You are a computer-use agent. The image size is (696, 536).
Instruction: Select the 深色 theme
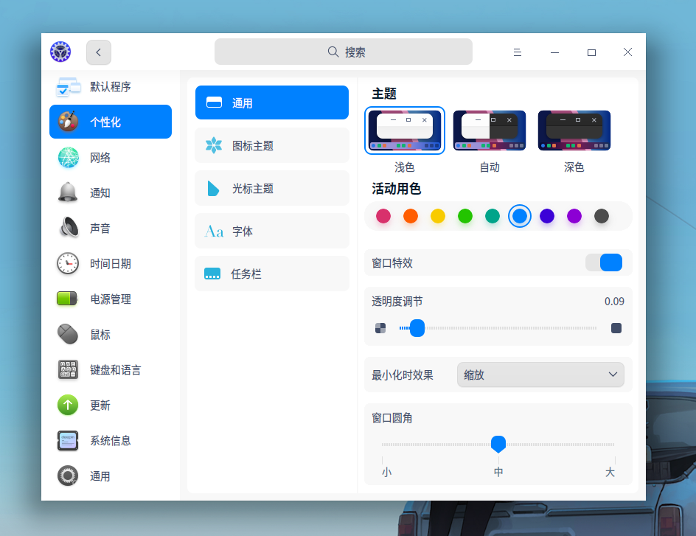574,129
